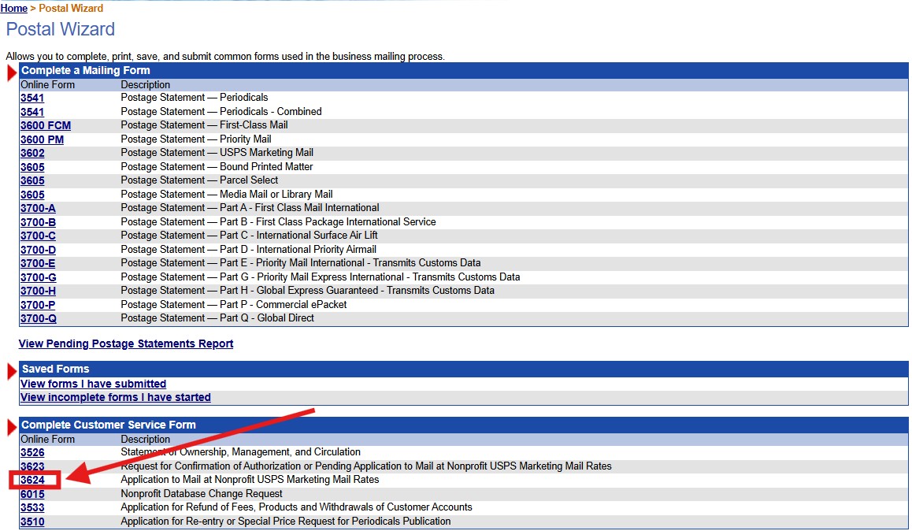Open form 3605 for Media Mail or Library Mail

tap(32, 195)
